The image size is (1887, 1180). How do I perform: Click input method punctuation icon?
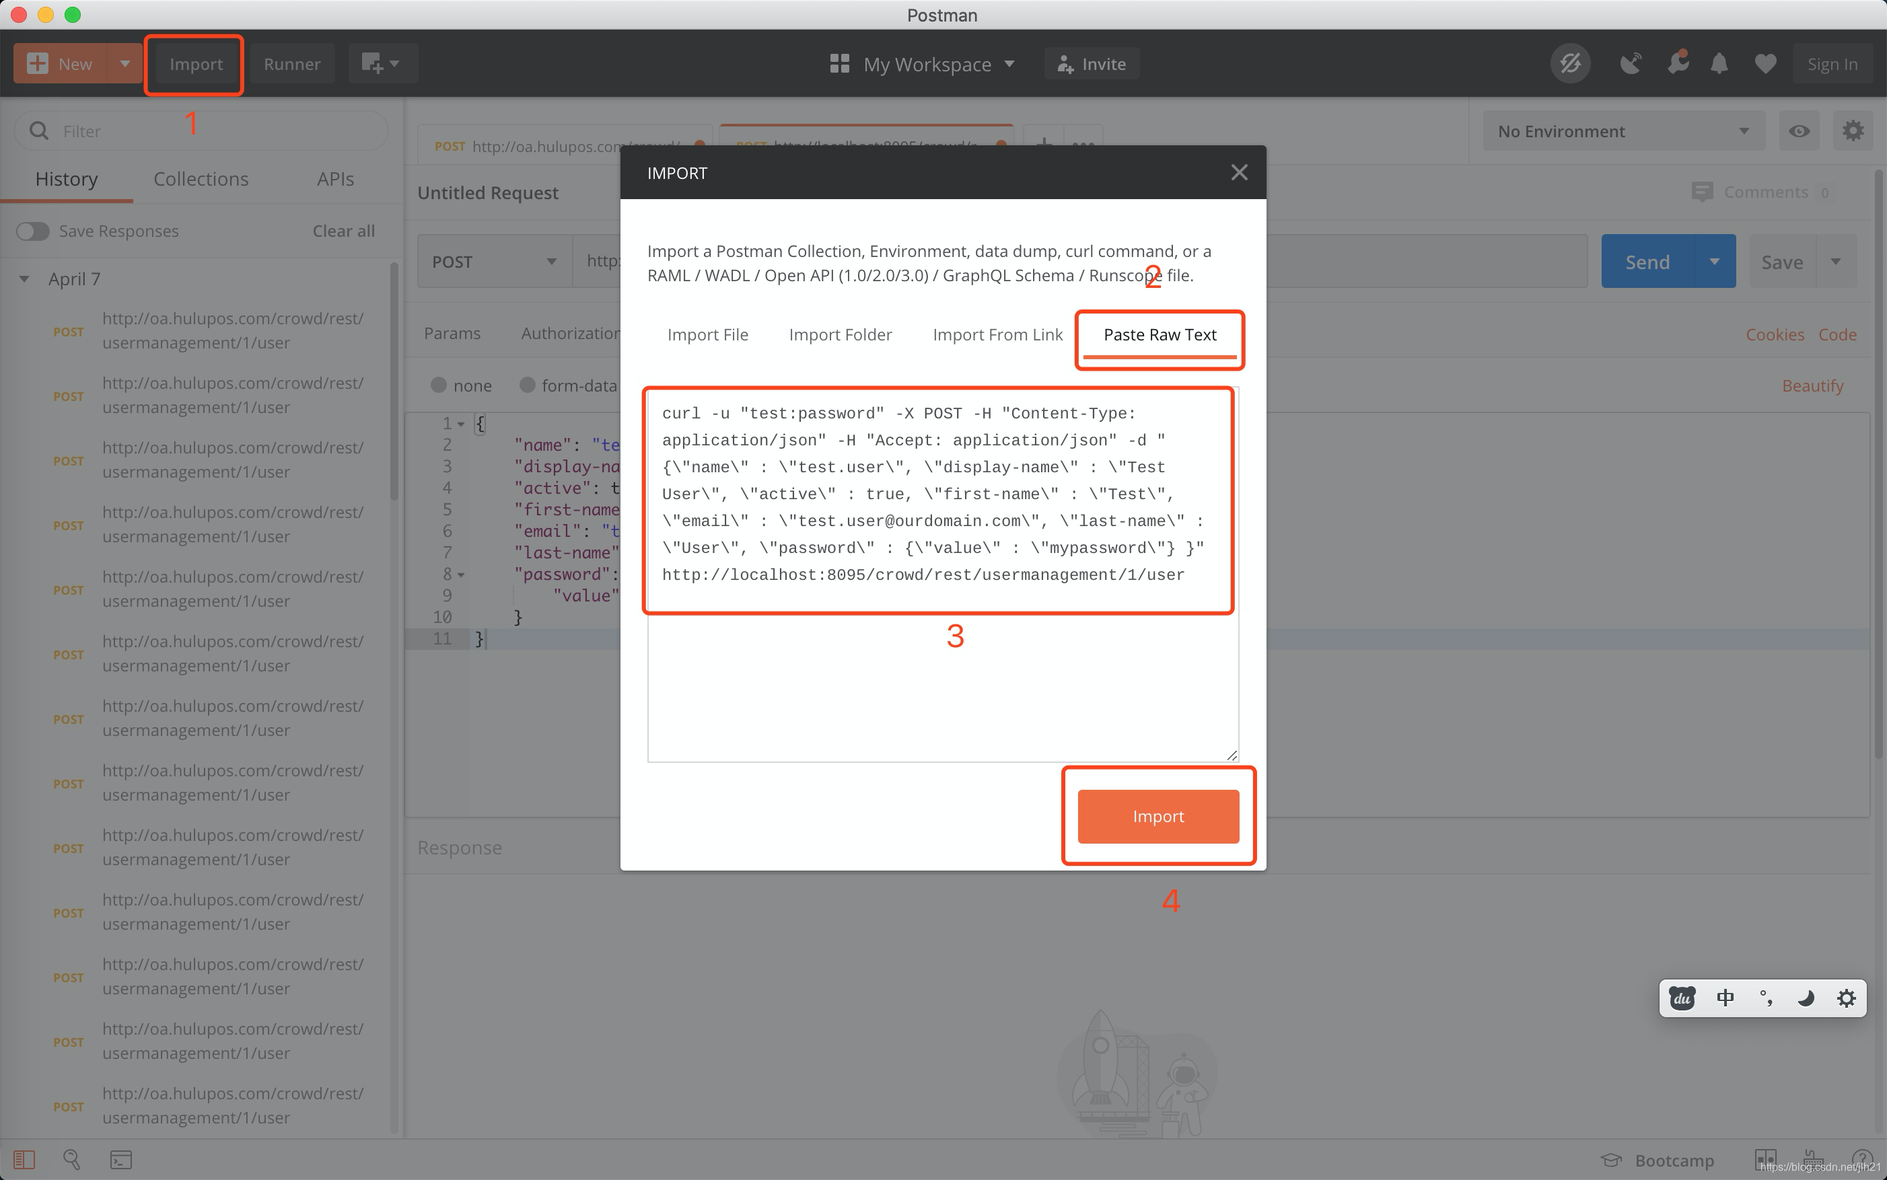[x=1765, y=998]
